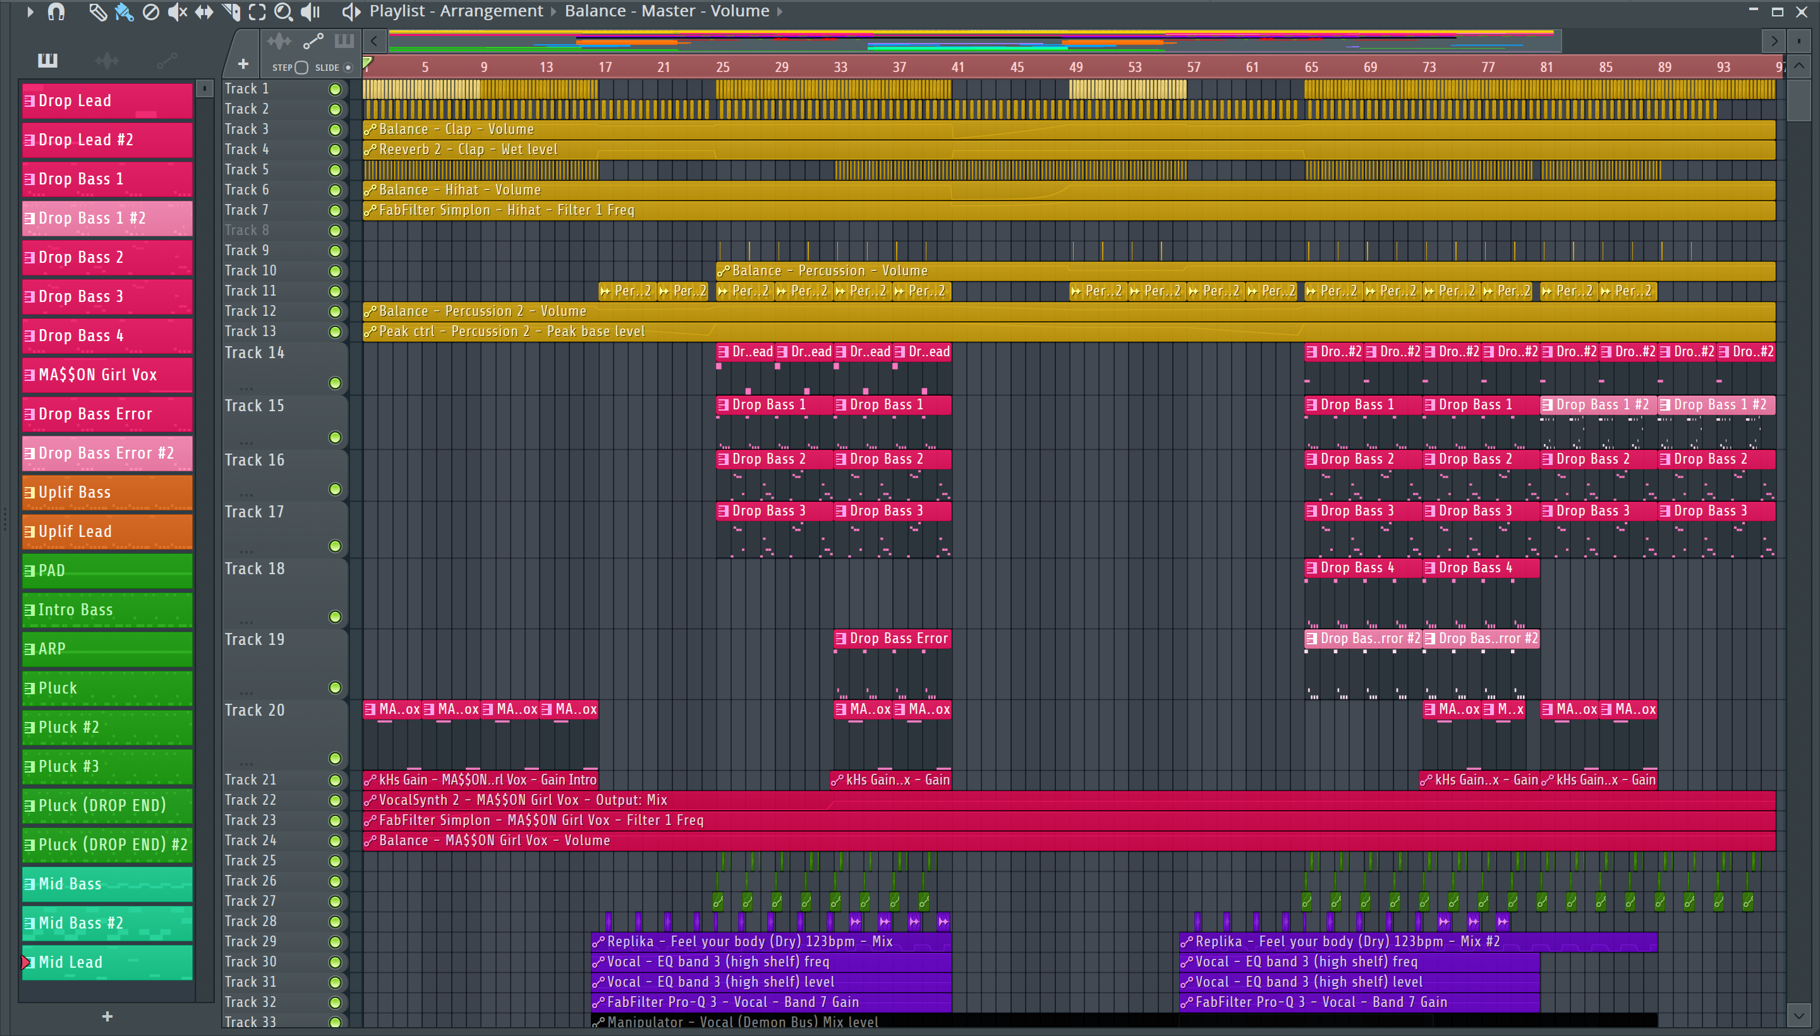
Task: Show audio clips in the picker panel
Action: pyautogui.click(x=107, y=61)
